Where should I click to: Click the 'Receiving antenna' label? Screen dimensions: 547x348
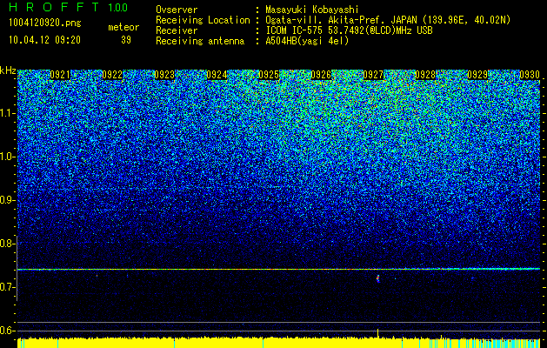pos(200,41)
